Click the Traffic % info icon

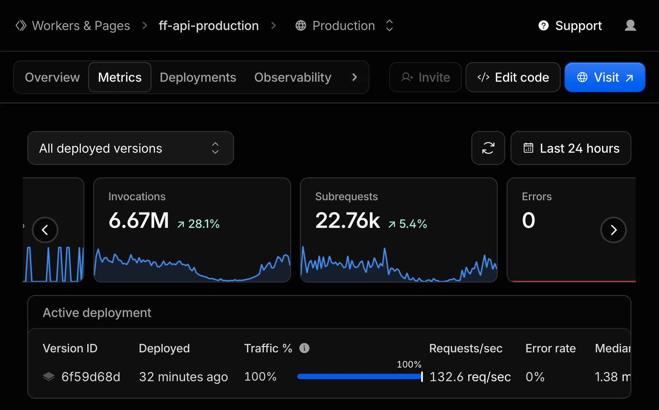(x=304, y=348)
